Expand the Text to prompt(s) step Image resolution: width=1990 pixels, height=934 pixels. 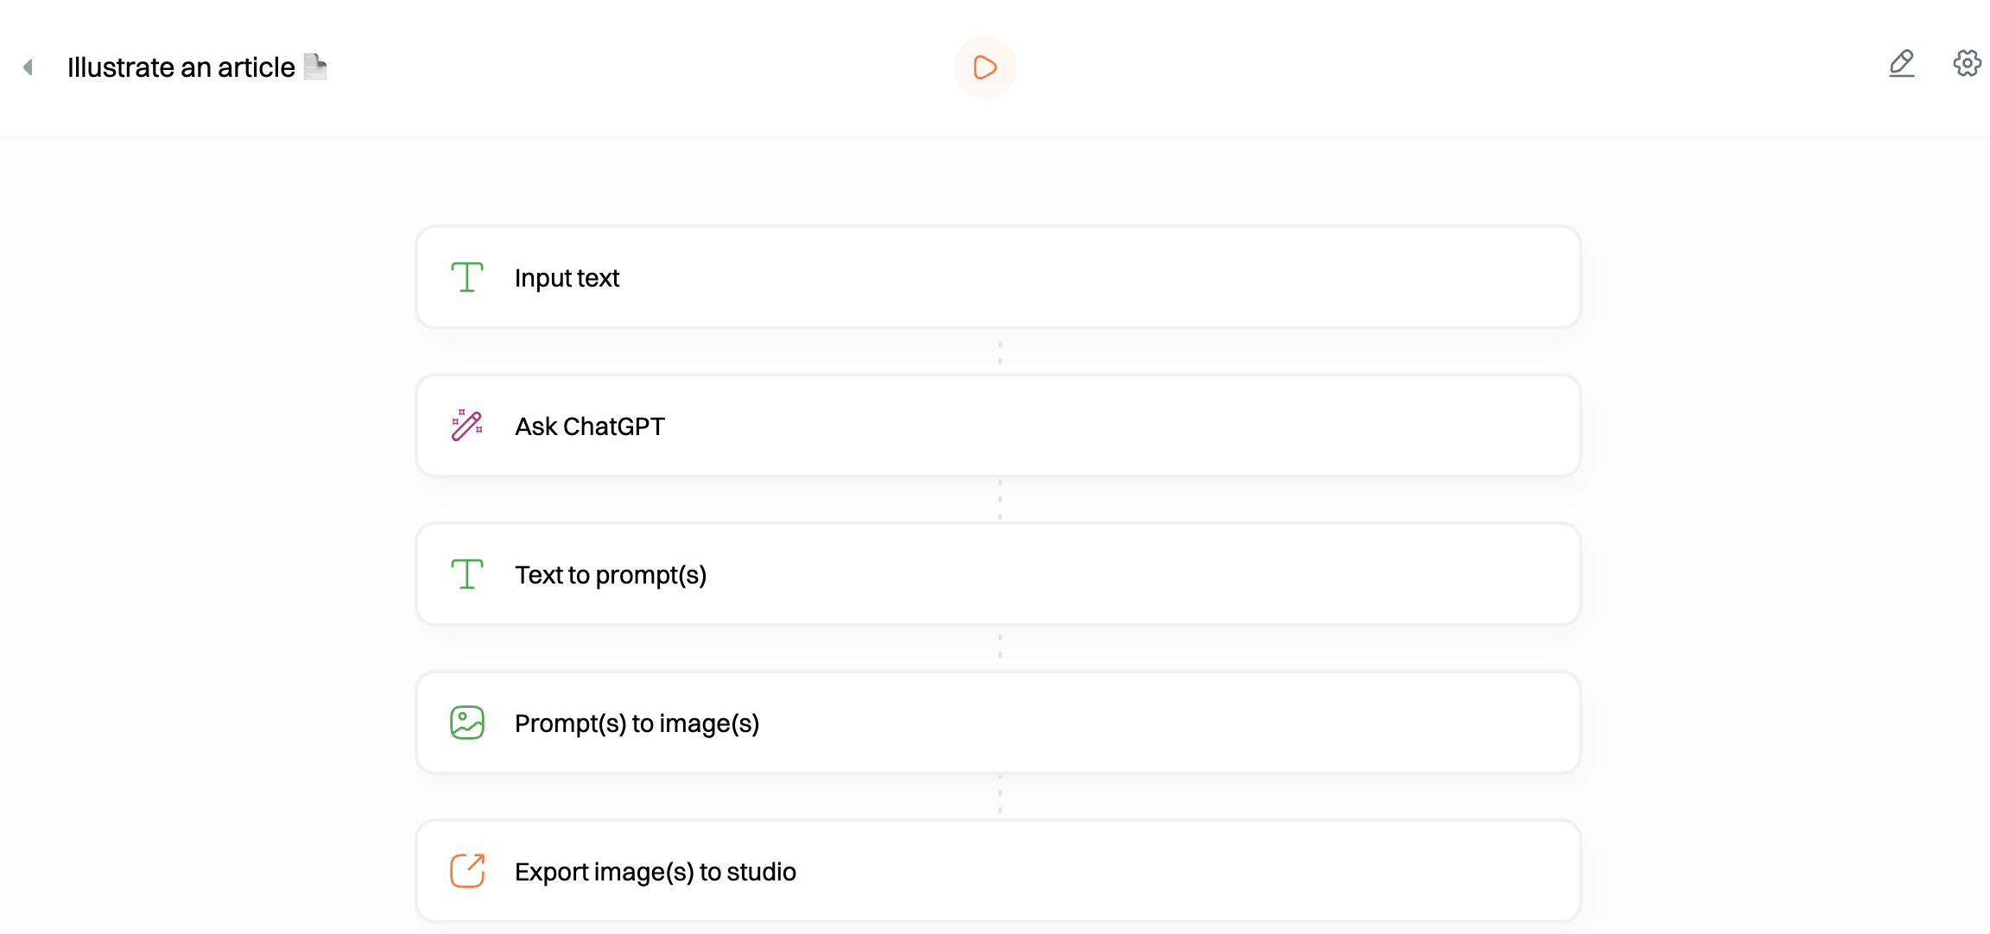[x=998, y=574]
